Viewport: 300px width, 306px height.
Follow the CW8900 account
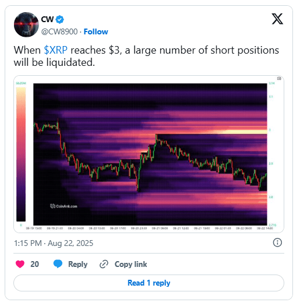tap(96, 31)
